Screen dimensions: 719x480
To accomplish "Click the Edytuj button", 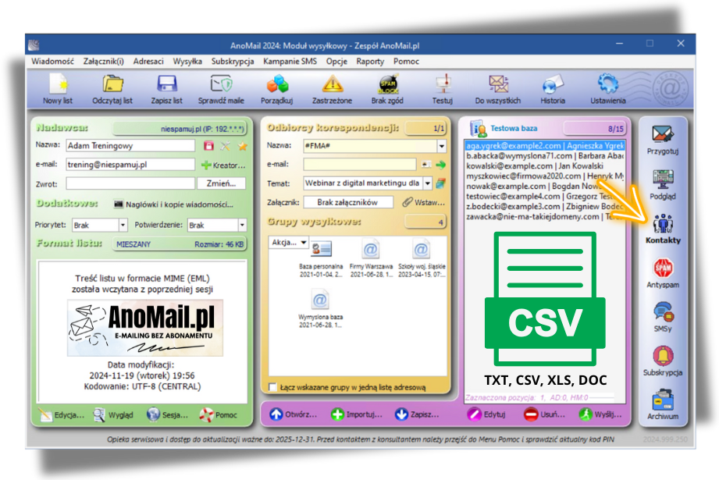I will pyautogui.click(x=486, y=414).
